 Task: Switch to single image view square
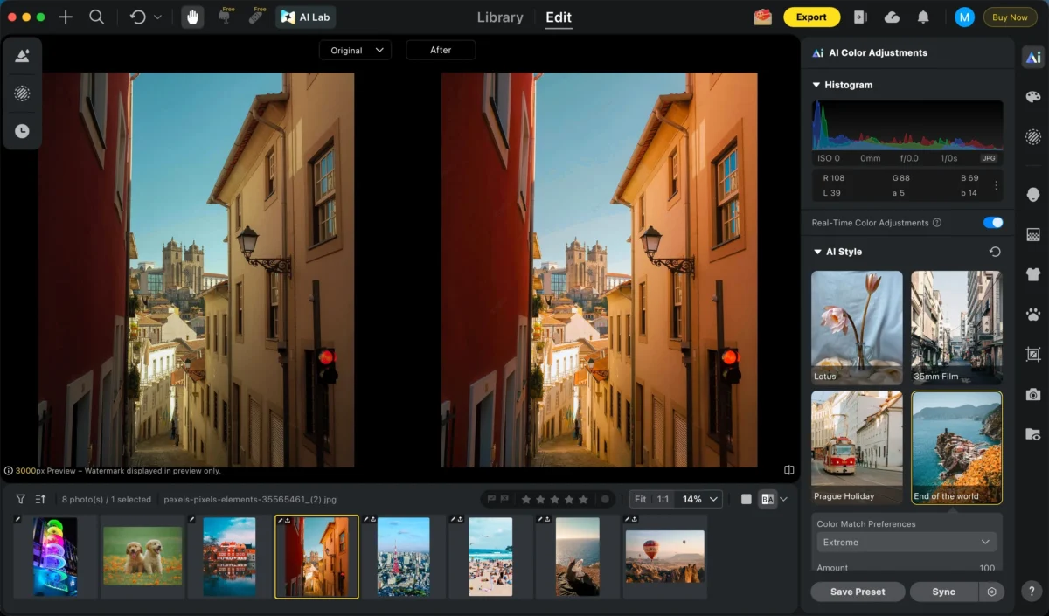click(746, 499)
